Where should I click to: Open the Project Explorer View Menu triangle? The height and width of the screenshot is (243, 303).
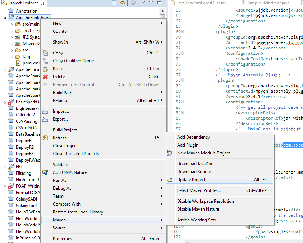pyautogui.click(x=143, y=3)
